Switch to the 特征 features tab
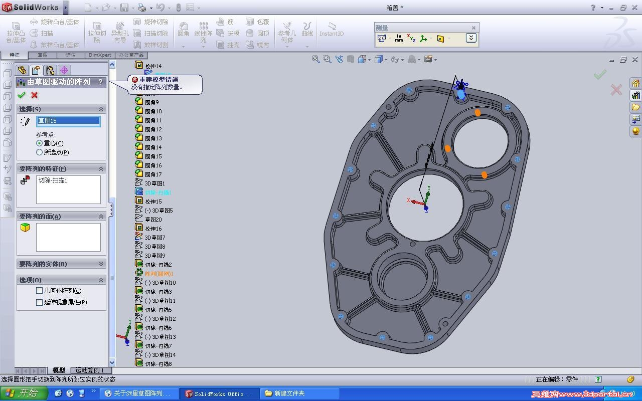The image size is (642, 401). point(14,55)
